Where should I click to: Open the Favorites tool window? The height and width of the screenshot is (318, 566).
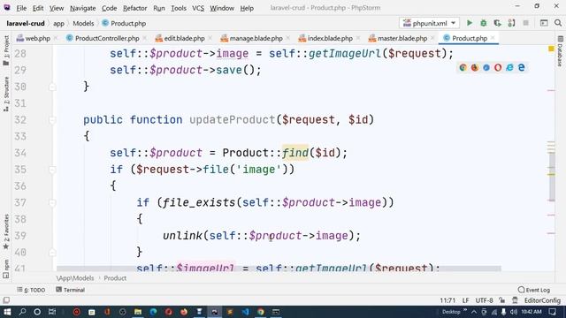point(6,231)
